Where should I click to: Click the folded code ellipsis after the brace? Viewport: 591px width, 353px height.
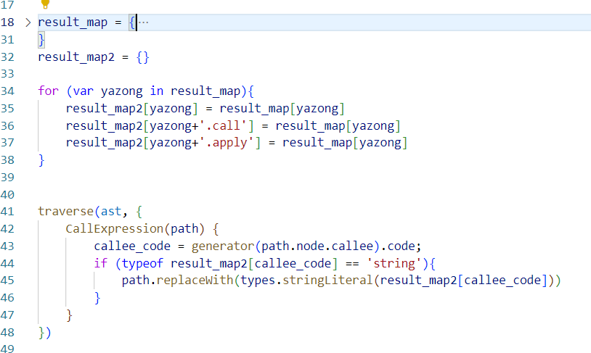pos(143,22)
